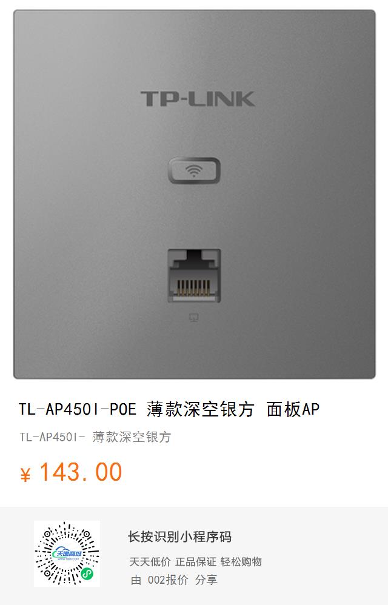Screen dimensions: 388x605
Task: Click 面板AP in the product title
Action: click(x=293, y=409)
